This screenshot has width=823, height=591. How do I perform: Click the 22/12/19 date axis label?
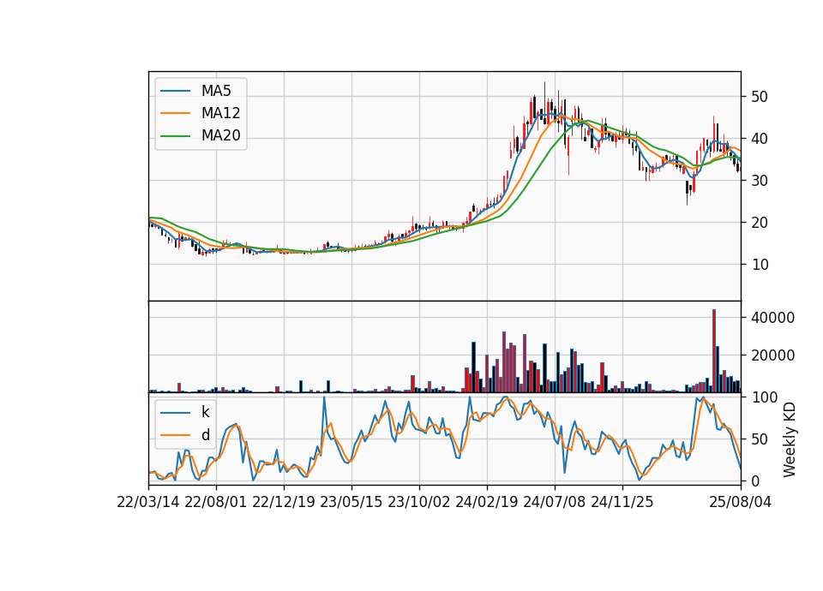coord(284,503)
